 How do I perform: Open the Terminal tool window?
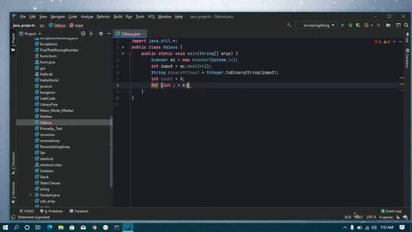[79, 211]
